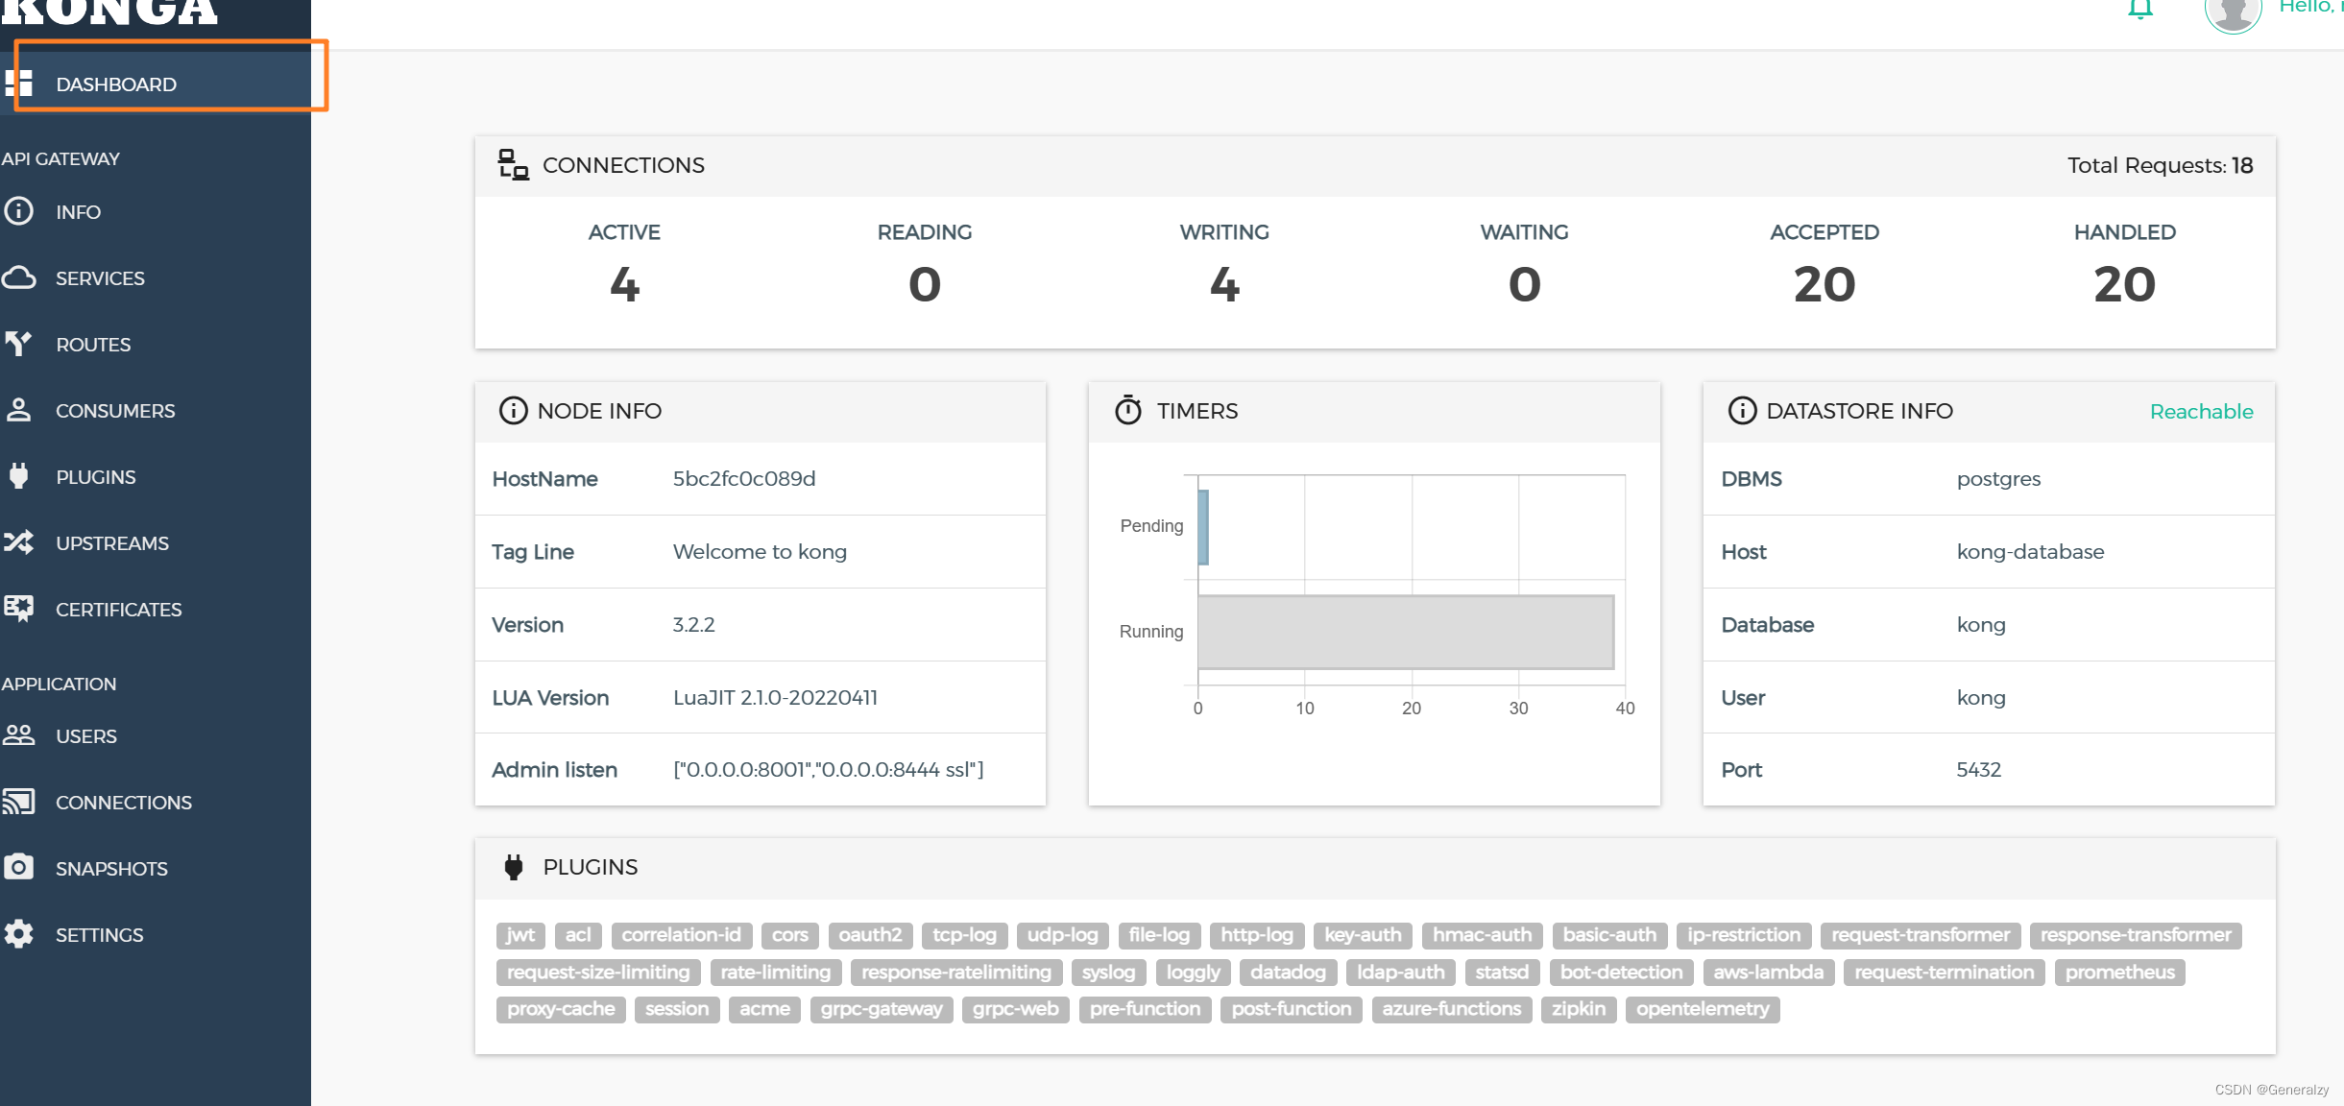Image resolution: width=2344 pixels, height=1106 pixels.
Task: Click the Plugins plug icon in sidebar
Action: point(19,476)
